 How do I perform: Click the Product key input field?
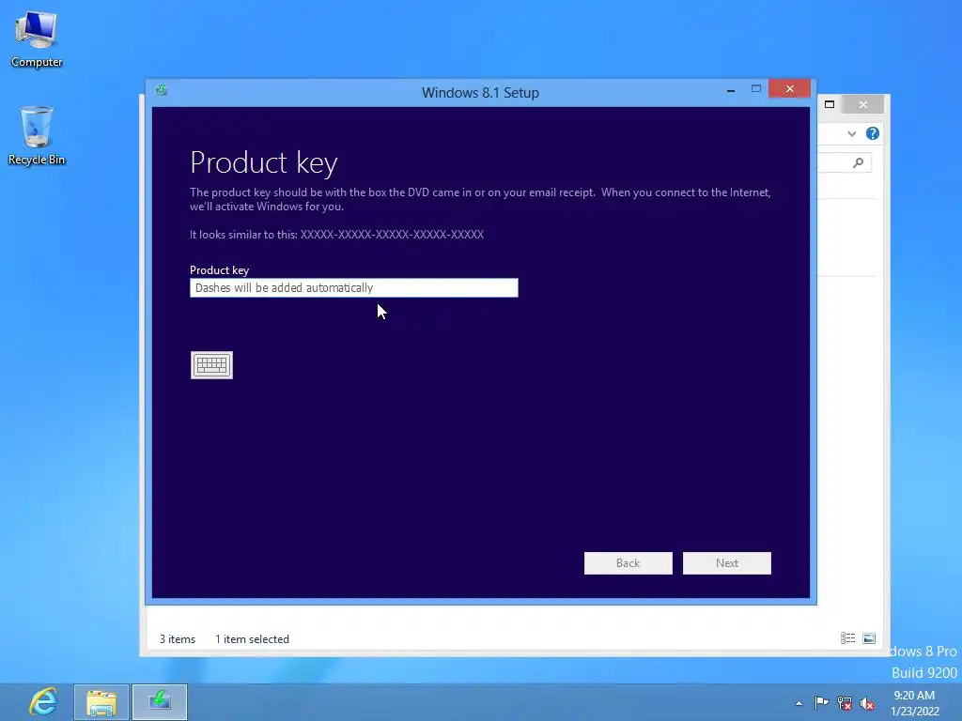click(x=354, y=287)
